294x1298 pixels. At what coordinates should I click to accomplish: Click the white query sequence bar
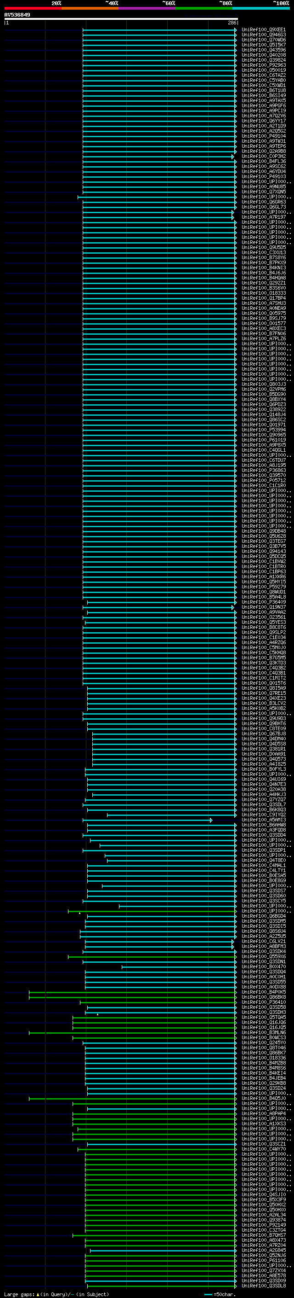pyautogui.click(x=121, y=19)
